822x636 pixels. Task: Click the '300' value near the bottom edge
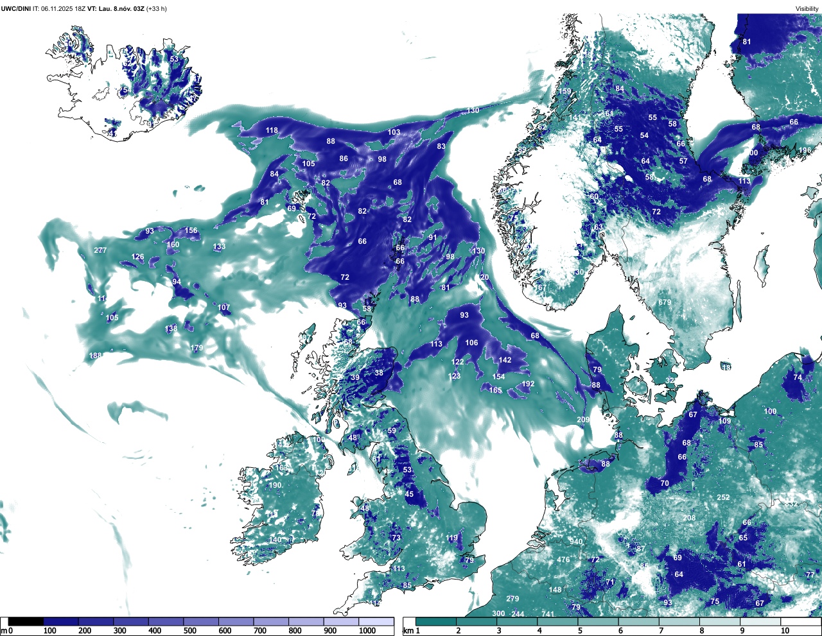(498, 614)
